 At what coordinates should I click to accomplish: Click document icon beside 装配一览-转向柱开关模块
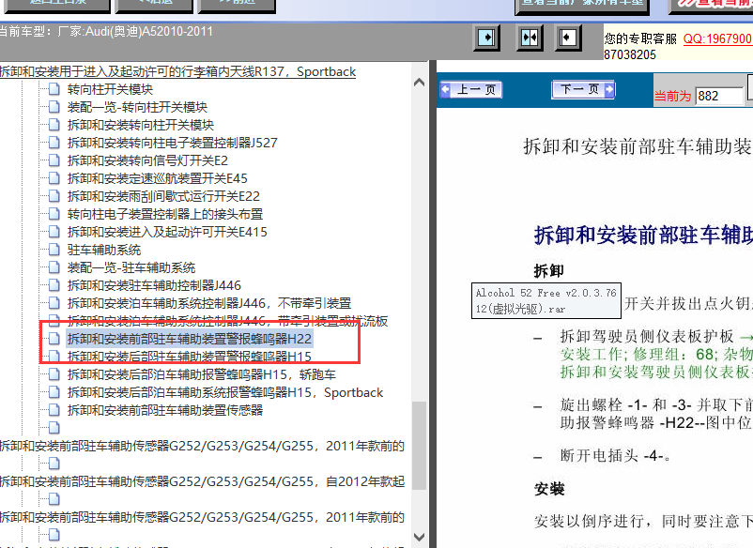click(54, 107)
